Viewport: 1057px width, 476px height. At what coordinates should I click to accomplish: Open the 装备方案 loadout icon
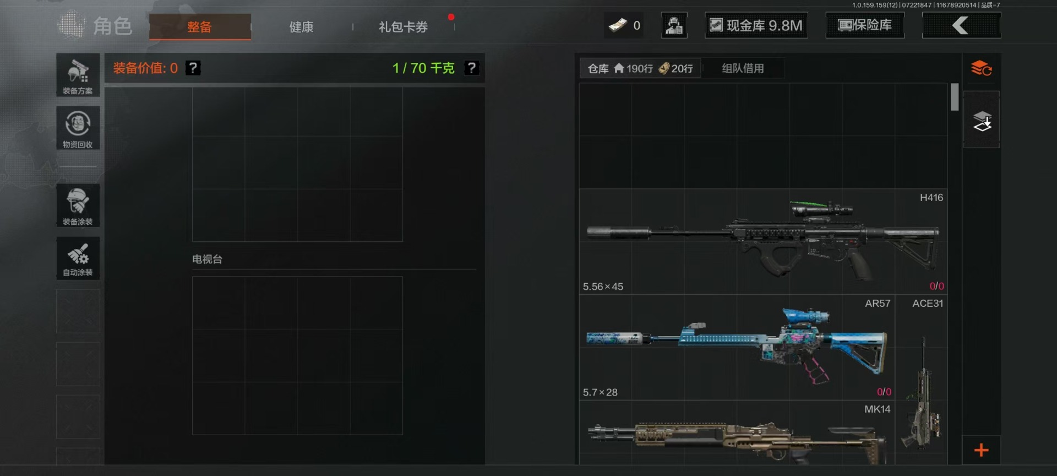pos(78,75)
